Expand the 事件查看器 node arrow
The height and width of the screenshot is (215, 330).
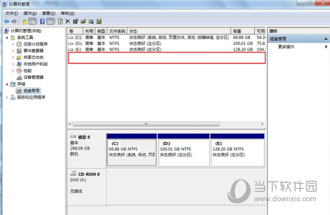(13, 51)
